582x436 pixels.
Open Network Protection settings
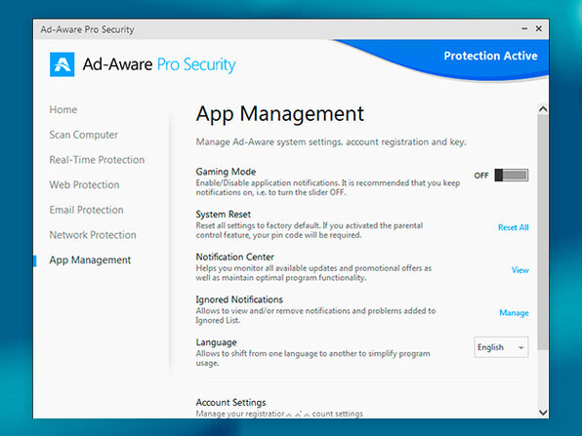(93, 235)
